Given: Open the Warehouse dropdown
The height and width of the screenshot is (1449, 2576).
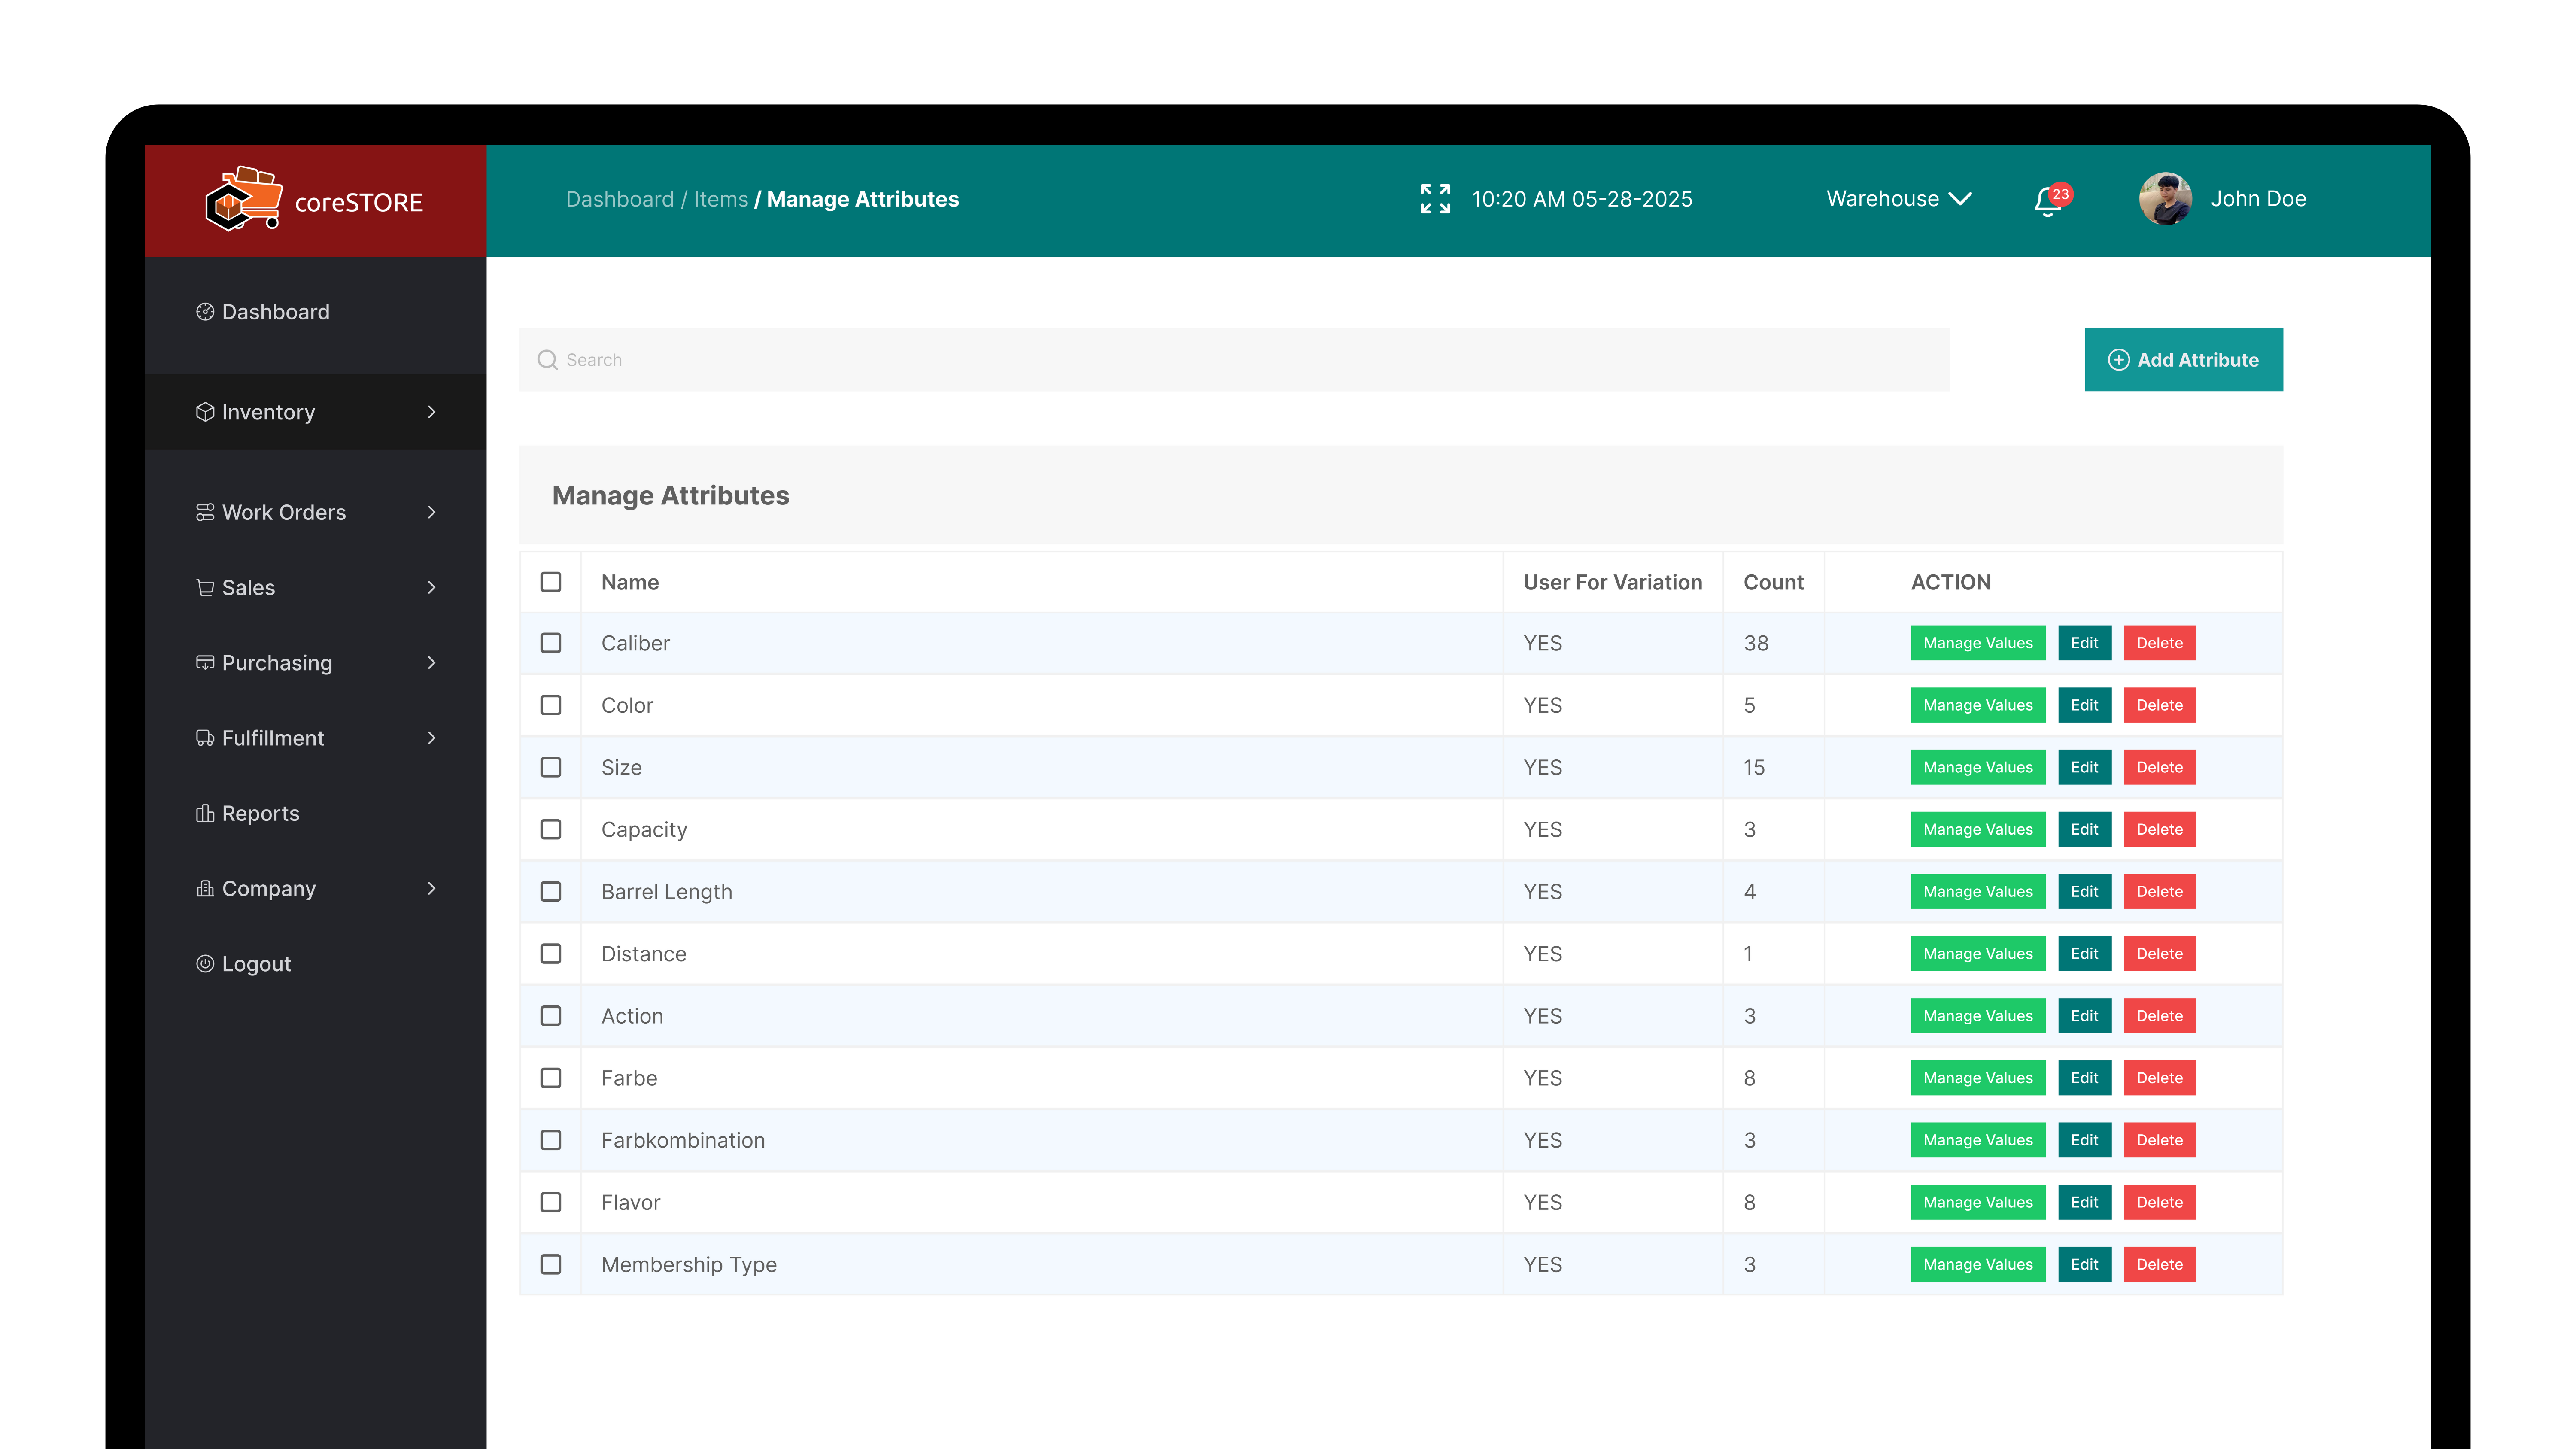Looking at the screenshot, I should pyautogui.click(x=1899, y=199).
